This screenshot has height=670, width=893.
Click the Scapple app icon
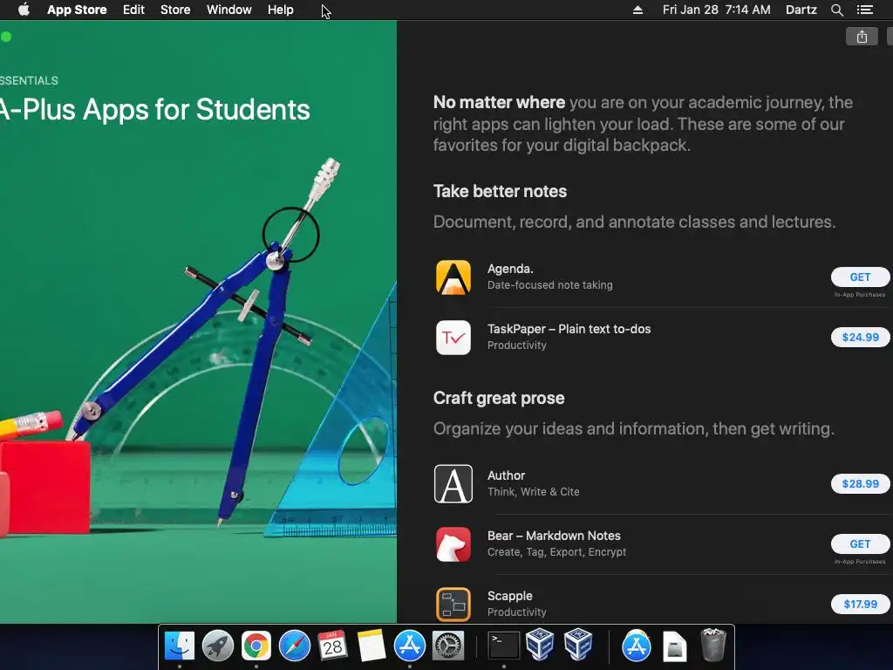point(453,604)
